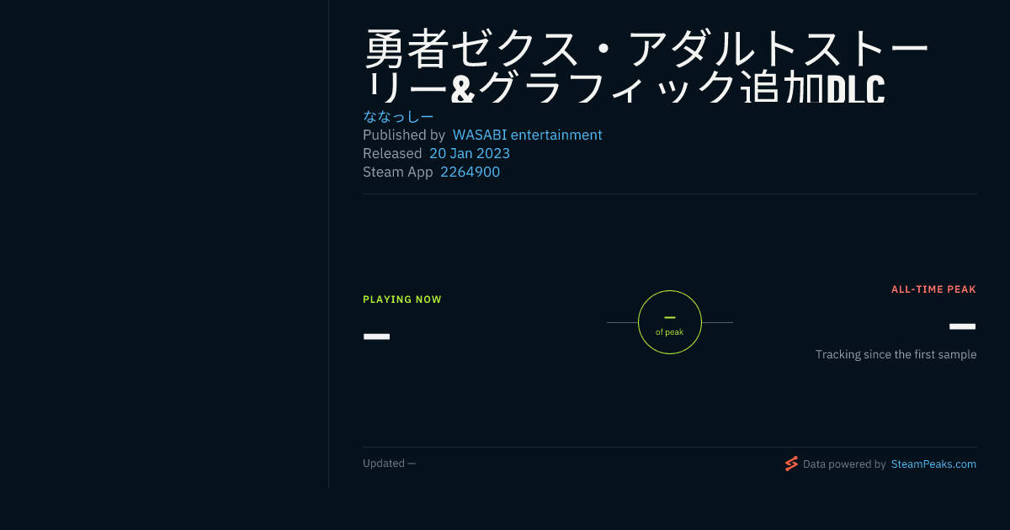1010x530 pixels.
Task: Click the dash value under ALL-TIME PEAK
Action: click(x=963, y=326)
